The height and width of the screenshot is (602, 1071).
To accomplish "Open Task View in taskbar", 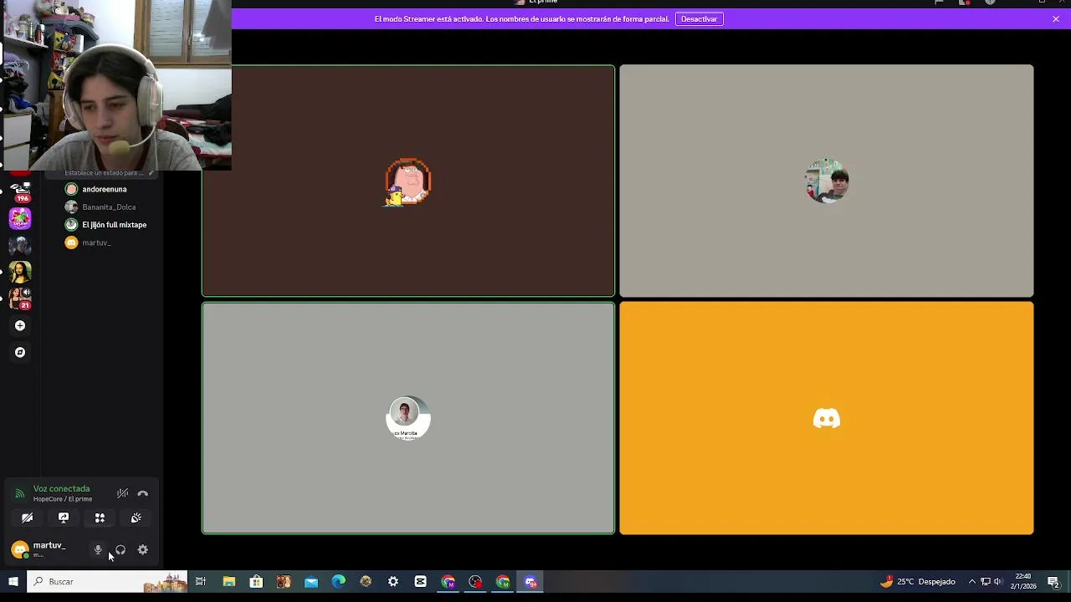I will tap(201, 582).
